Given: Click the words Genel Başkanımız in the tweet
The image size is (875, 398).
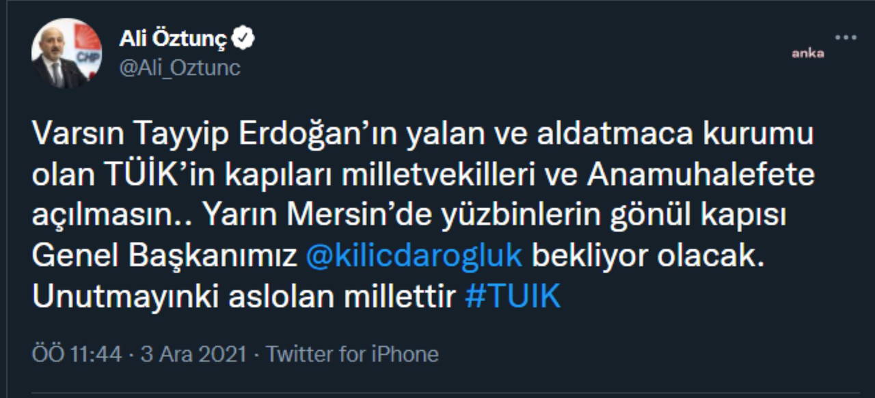Looking at the screenshot, I should pos(164,256).
